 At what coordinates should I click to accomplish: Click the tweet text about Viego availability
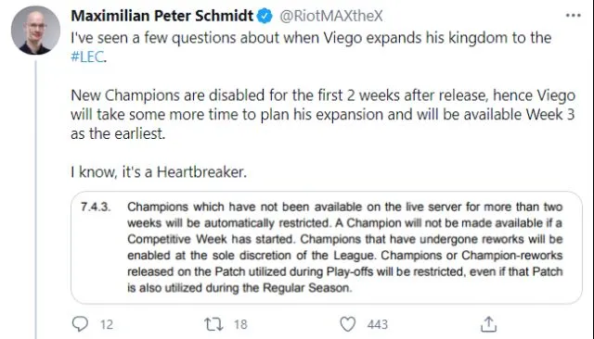click(x=323, y=114)
